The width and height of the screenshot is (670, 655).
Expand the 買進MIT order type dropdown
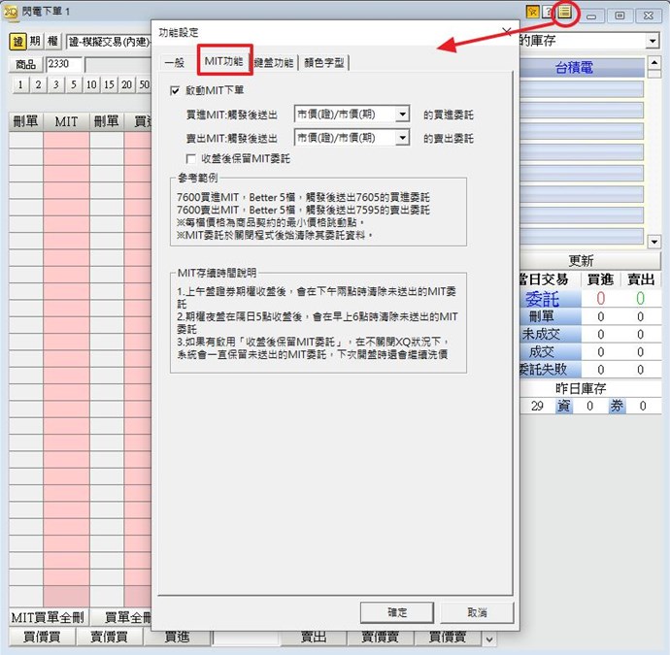tap(403, 115)
